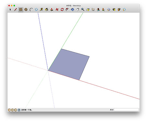Click the Add Location icon

pos(88,10)
